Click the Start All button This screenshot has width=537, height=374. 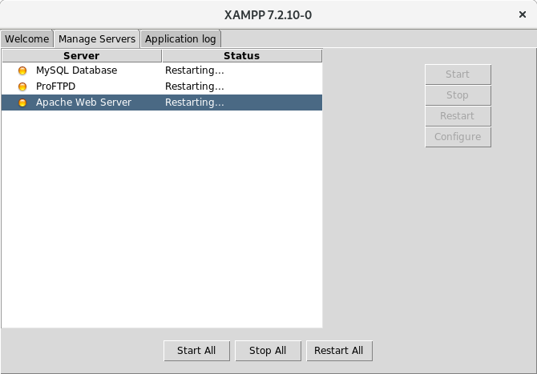click(x=196, y=351)
